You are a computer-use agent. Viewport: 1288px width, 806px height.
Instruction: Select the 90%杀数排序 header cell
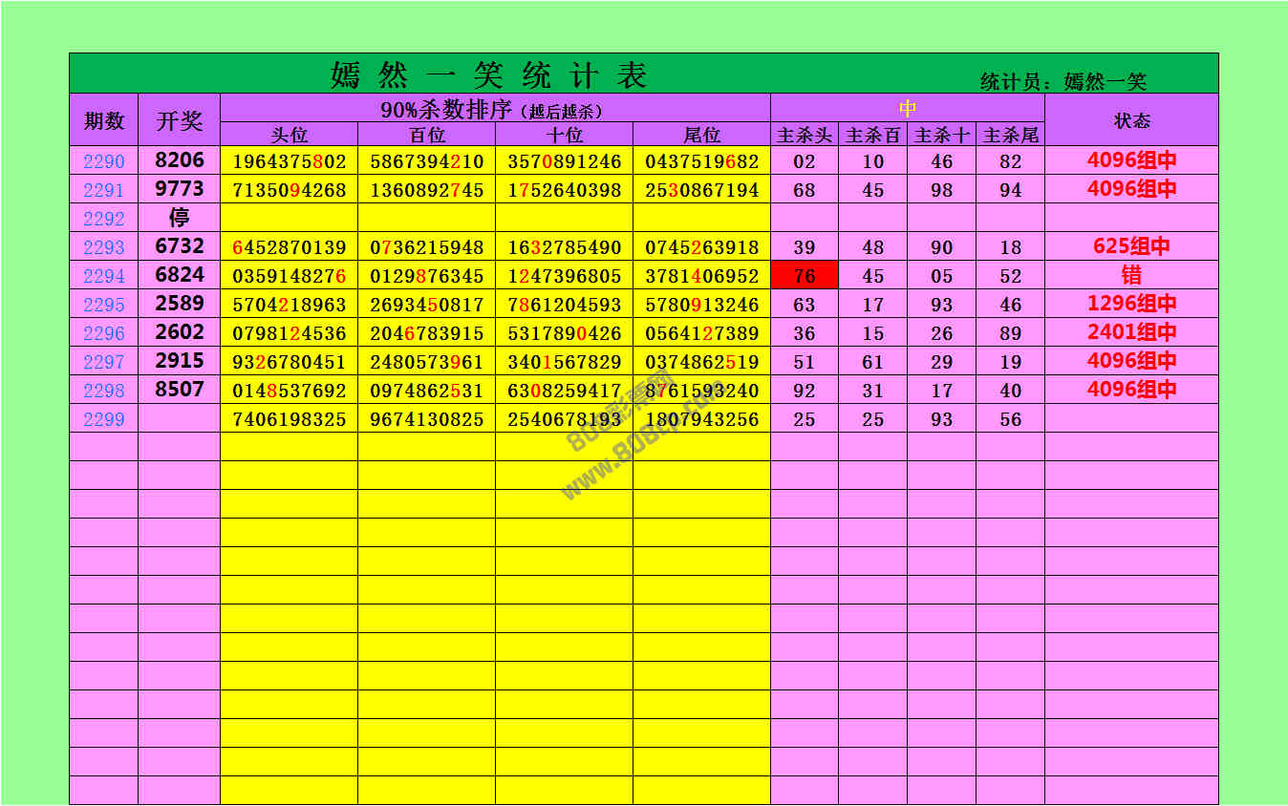click(494, 109)
